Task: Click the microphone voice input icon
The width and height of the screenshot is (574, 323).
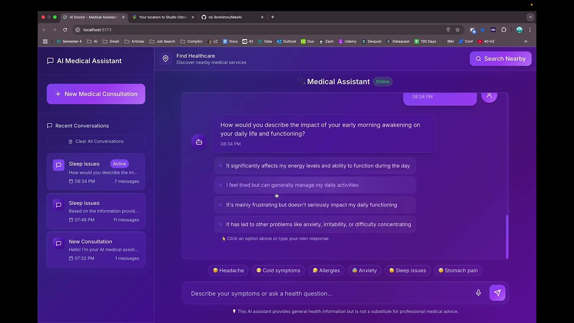Action: [478, 293]
